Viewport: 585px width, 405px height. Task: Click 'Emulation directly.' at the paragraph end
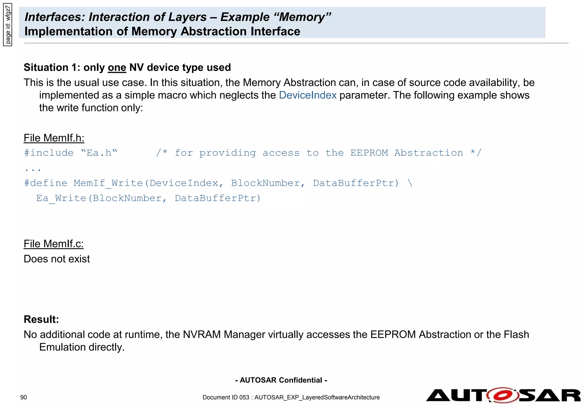(82, 347)
